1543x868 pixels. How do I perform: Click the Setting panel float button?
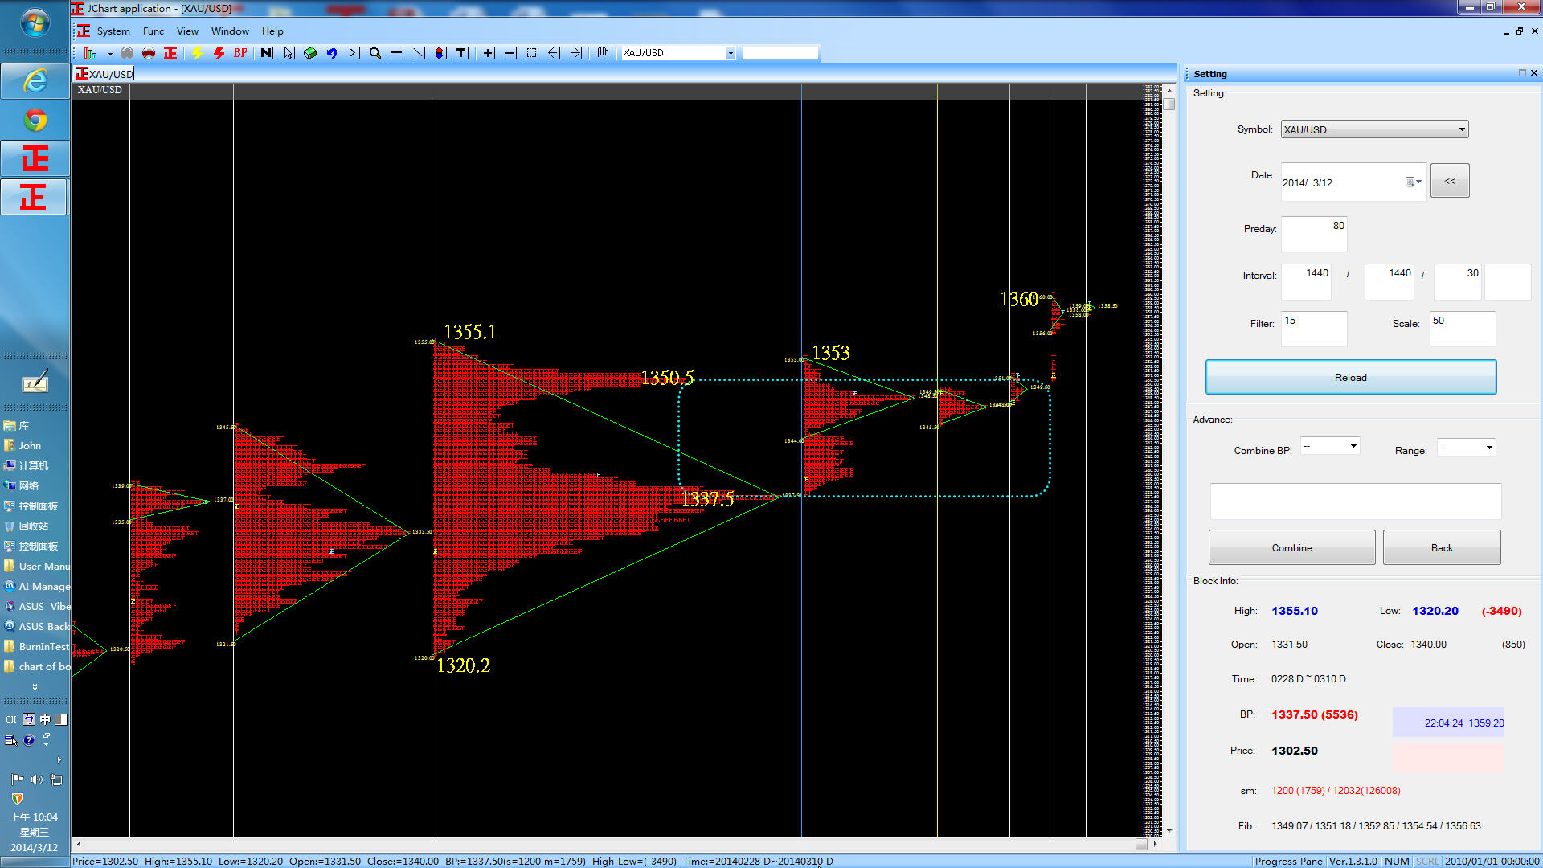point(1522,73)
